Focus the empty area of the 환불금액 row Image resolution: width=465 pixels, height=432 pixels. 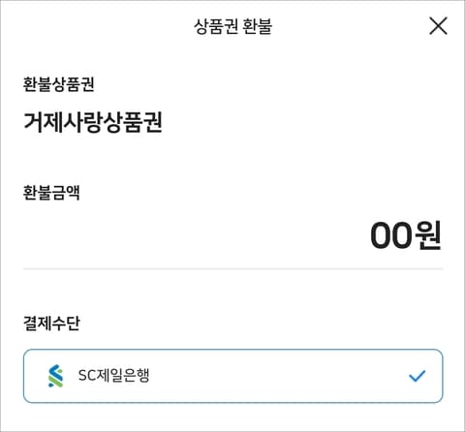(194, 235)
